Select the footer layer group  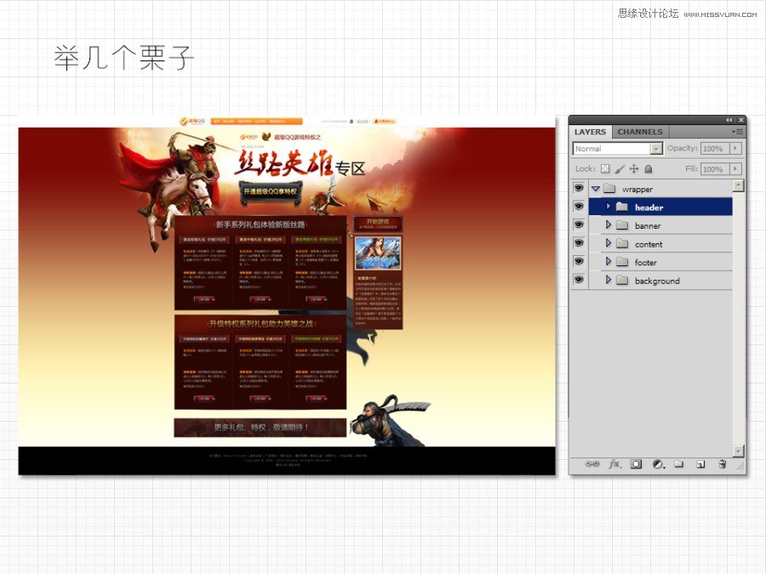[660, 262]
